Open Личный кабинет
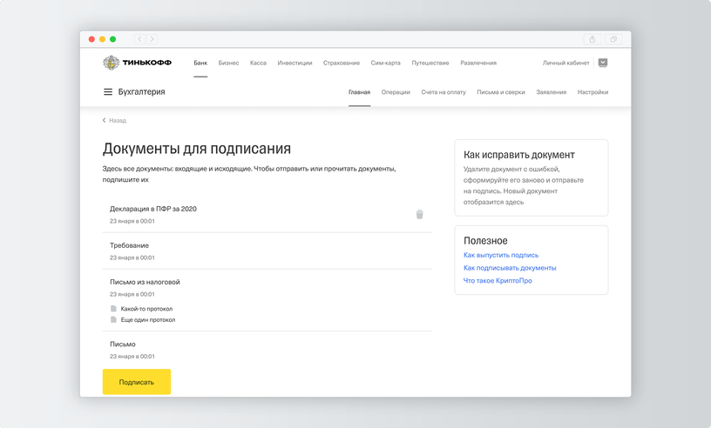This screenshot has height=428, width=711. coord(565,63)
